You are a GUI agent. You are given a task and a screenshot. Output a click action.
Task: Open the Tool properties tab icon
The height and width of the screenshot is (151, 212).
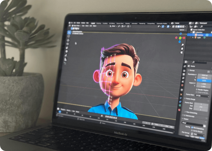(185, 66)
